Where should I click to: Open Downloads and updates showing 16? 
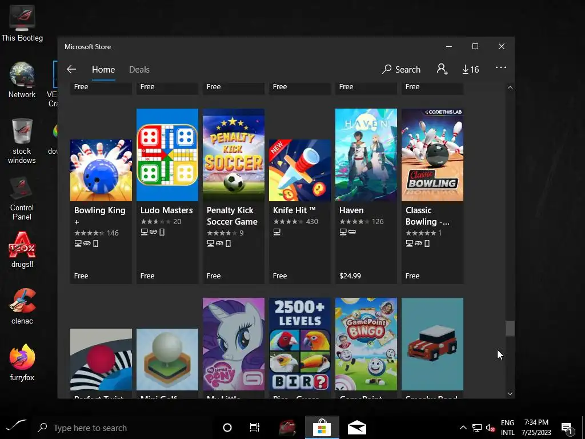tap(470, 69)
